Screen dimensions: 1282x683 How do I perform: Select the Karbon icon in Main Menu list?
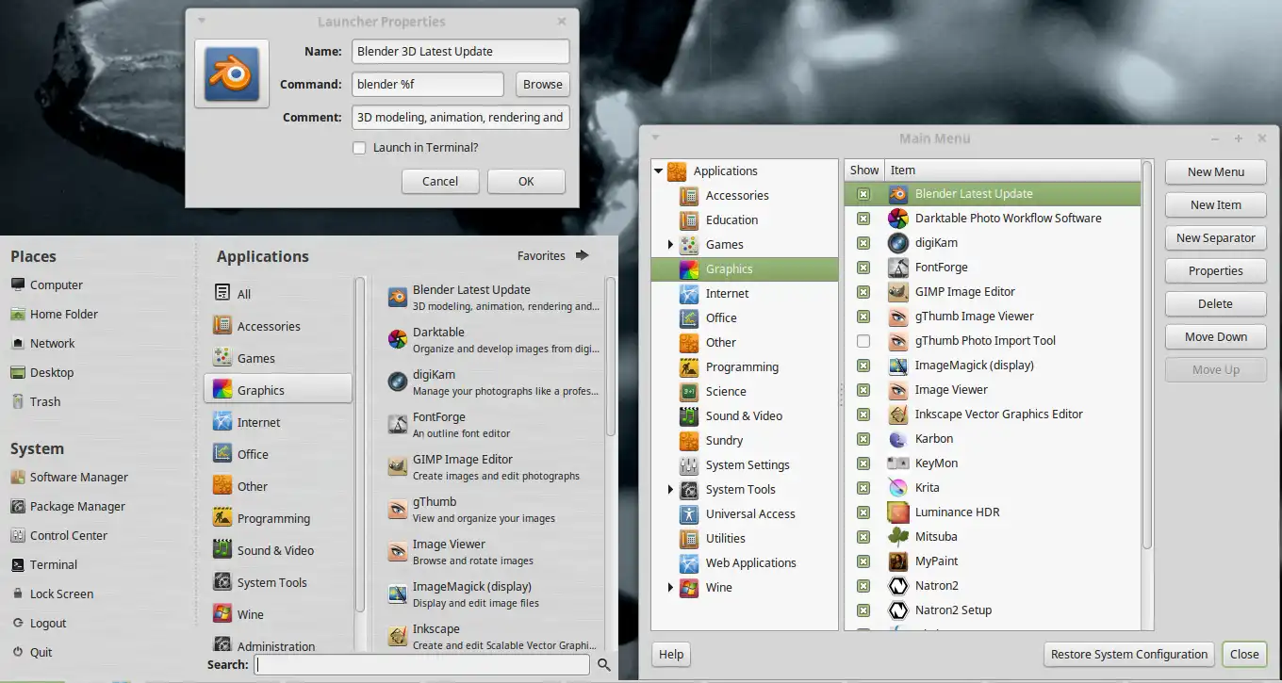(x=898, y=439)
